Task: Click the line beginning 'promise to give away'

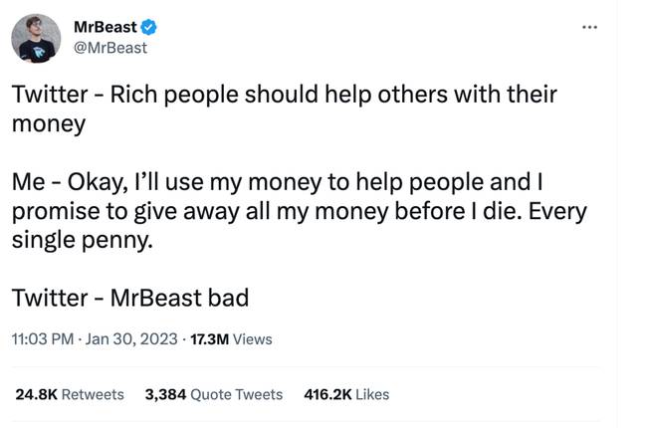Action: pyautogui.click(x=299, y=211)
